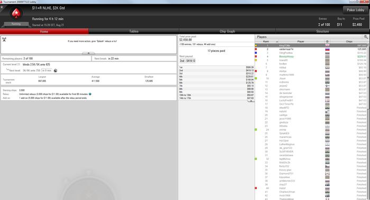
Task: Click the flag icon in jeejee2's row
Action: click(x=327, y=85)
